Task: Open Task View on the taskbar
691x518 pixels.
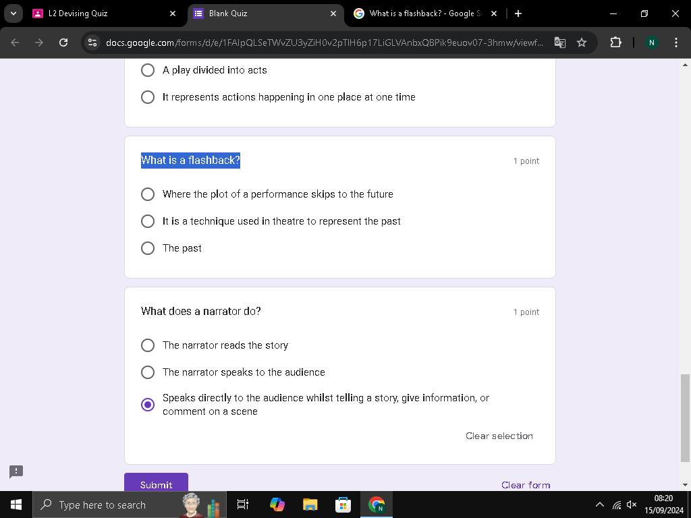Action: point(243,505)
